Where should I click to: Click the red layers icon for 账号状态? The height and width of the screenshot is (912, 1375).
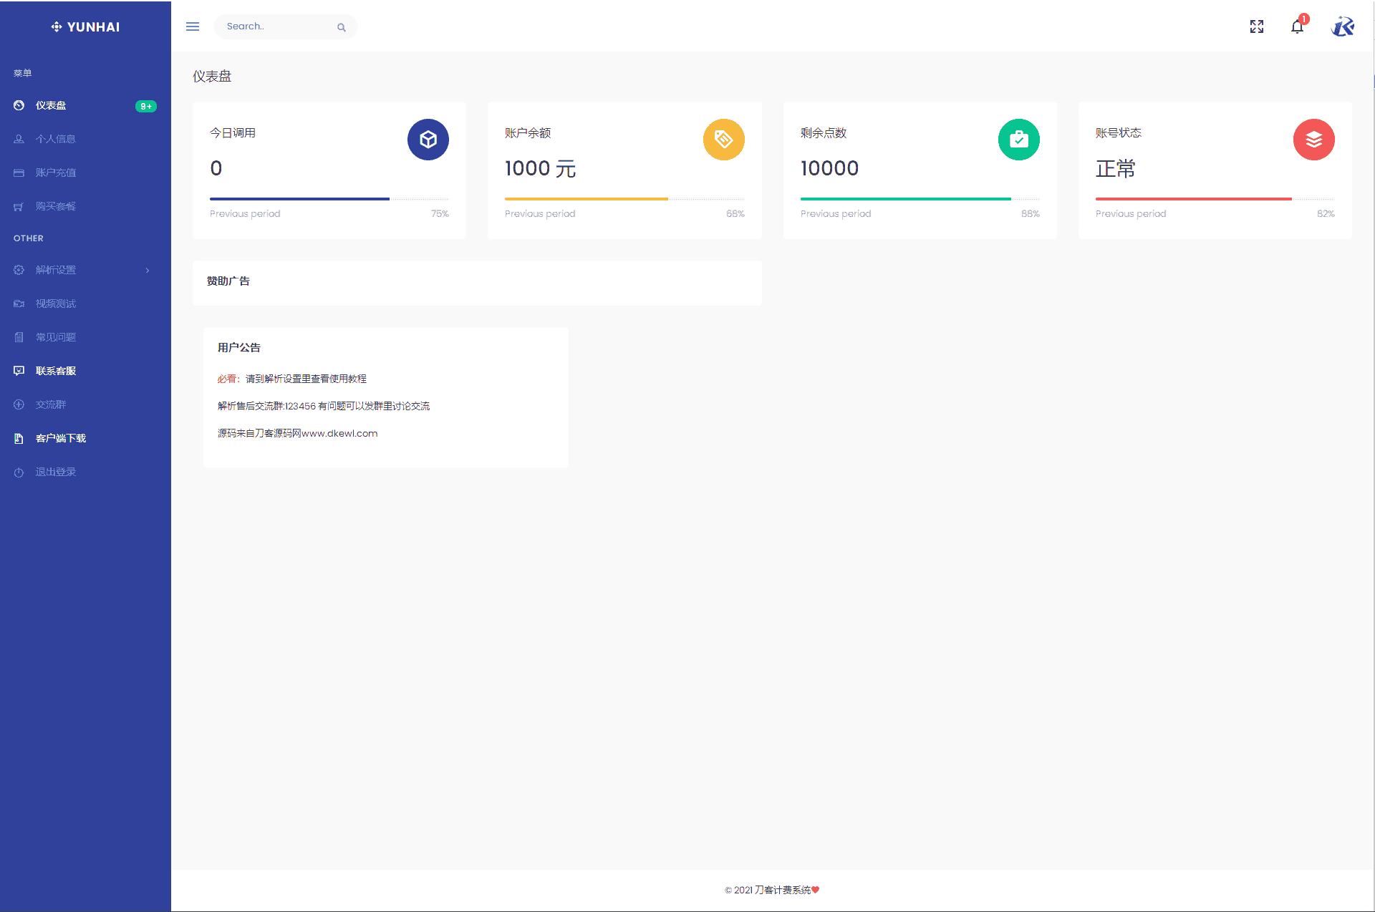pyautogui.click(x=1313, y=140)
